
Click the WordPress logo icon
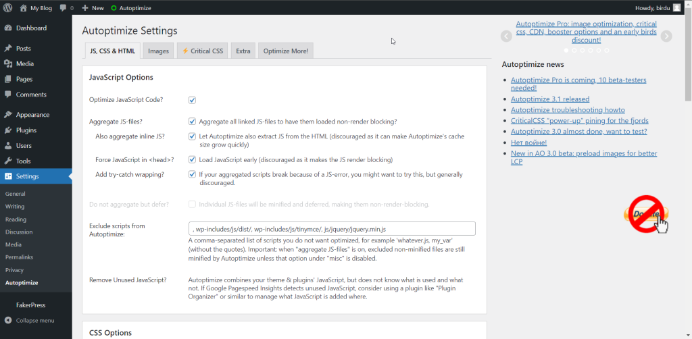[7, 7]
